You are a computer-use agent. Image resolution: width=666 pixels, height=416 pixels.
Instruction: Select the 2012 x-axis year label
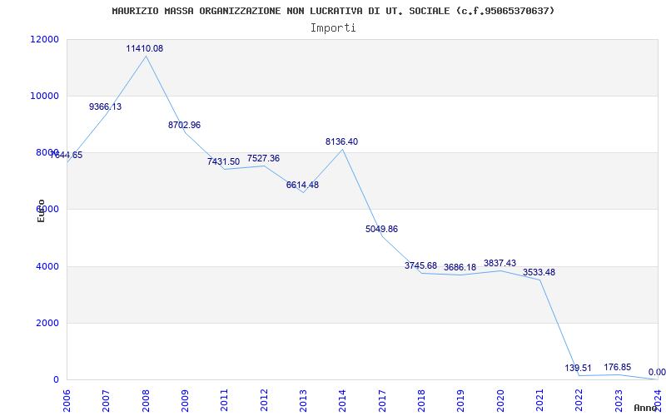264,400
